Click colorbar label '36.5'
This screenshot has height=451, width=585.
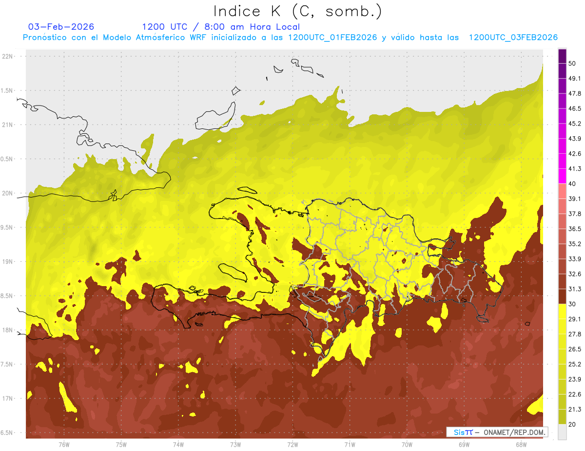(574, 229)
